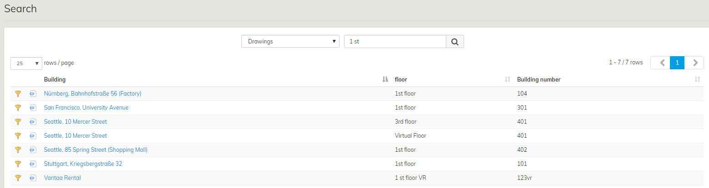Click funnel icon for Seattle 3rd floor row
The width and height of the screenshot is (709, 188).
18,122
